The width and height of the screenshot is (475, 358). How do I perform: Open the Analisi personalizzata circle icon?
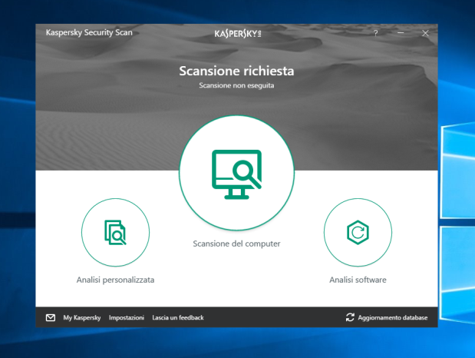115,233
